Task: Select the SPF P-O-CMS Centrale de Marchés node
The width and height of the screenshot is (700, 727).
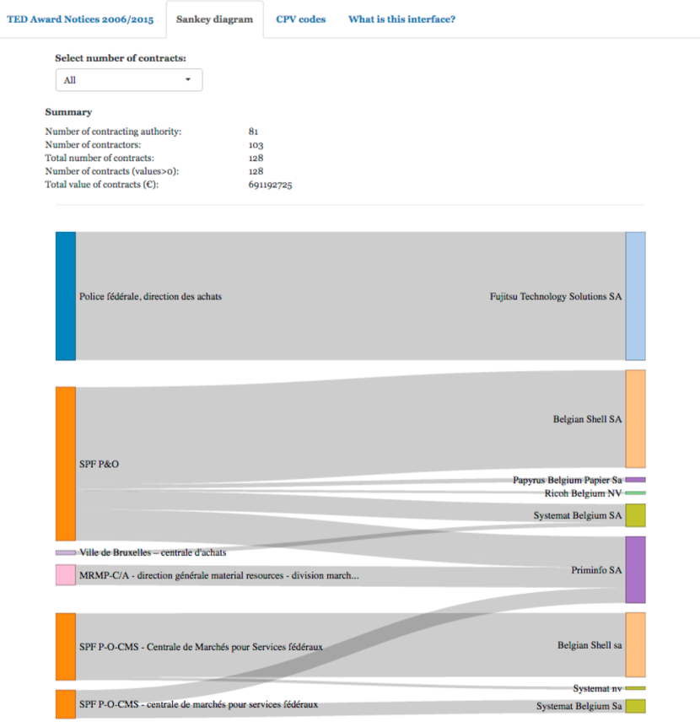Action: pos(66,647)
